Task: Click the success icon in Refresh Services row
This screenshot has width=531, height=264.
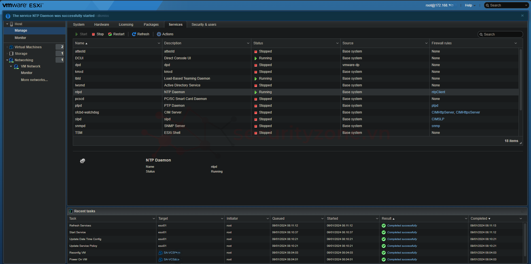Action: pyautogui.click(x=384, y=226)
